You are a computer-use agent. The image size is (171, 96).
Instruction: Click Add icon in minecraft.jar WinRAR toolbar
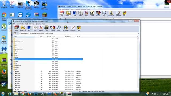point(17,28)
